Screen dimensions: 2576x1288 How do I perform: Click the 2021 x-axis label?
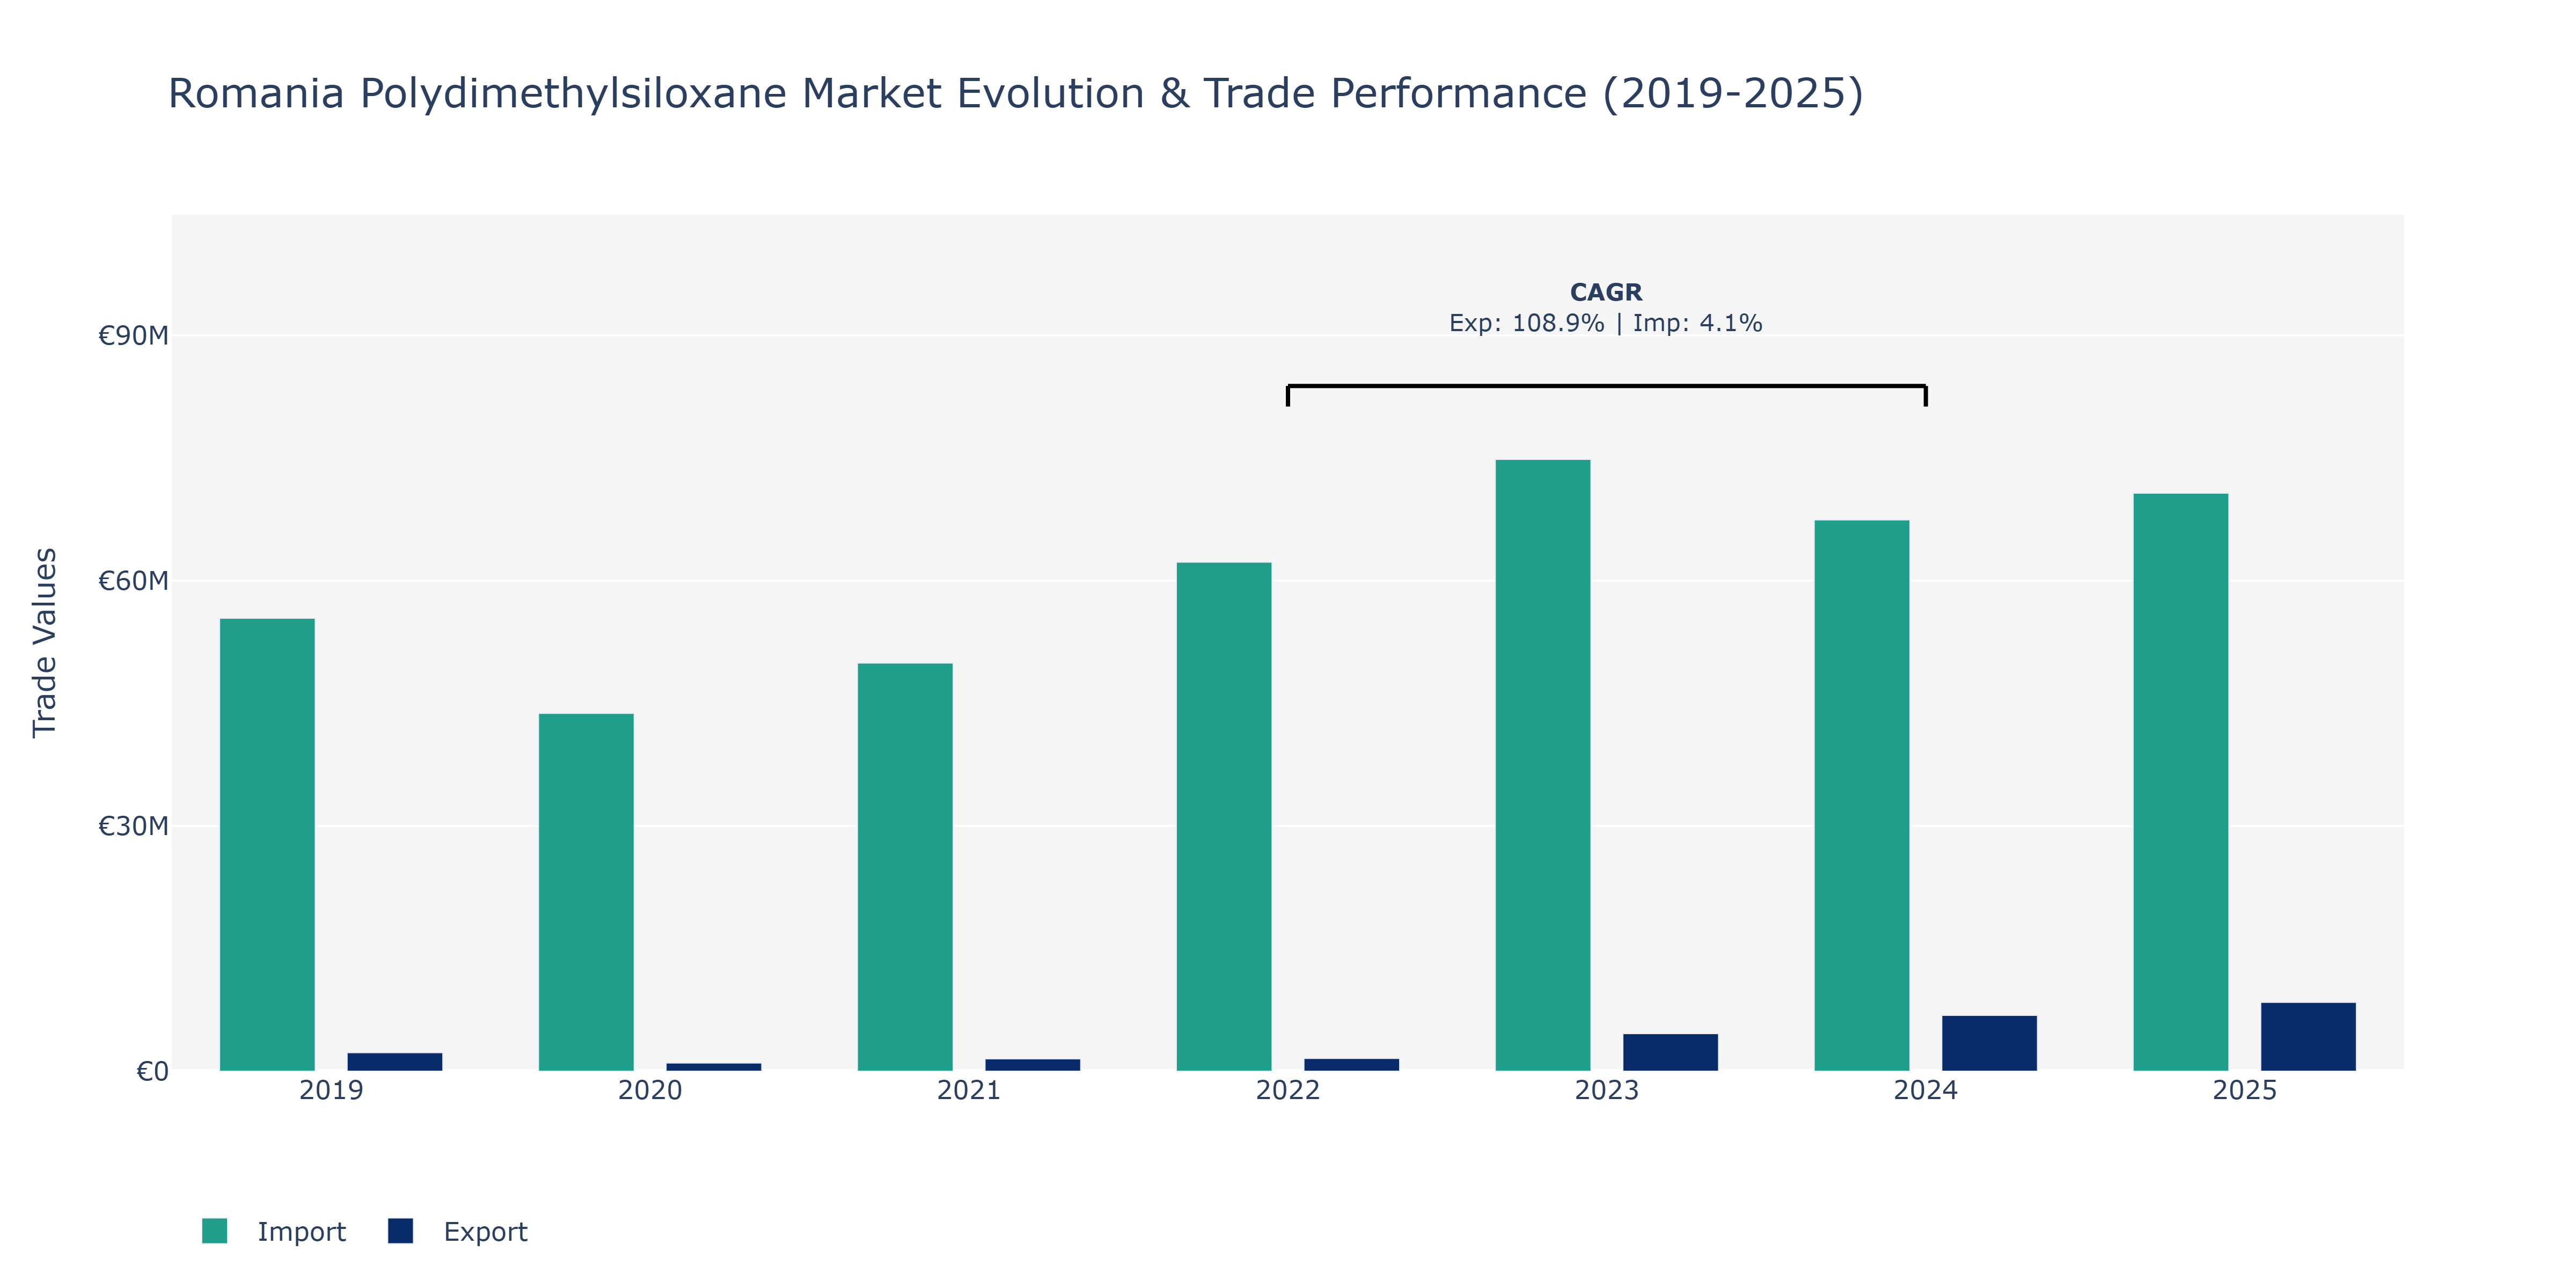tap(969, 1090)
